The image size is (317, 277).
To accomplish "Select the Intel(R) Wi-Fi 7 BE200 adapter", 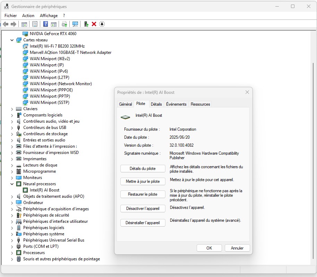I will (x=57, y=46).
